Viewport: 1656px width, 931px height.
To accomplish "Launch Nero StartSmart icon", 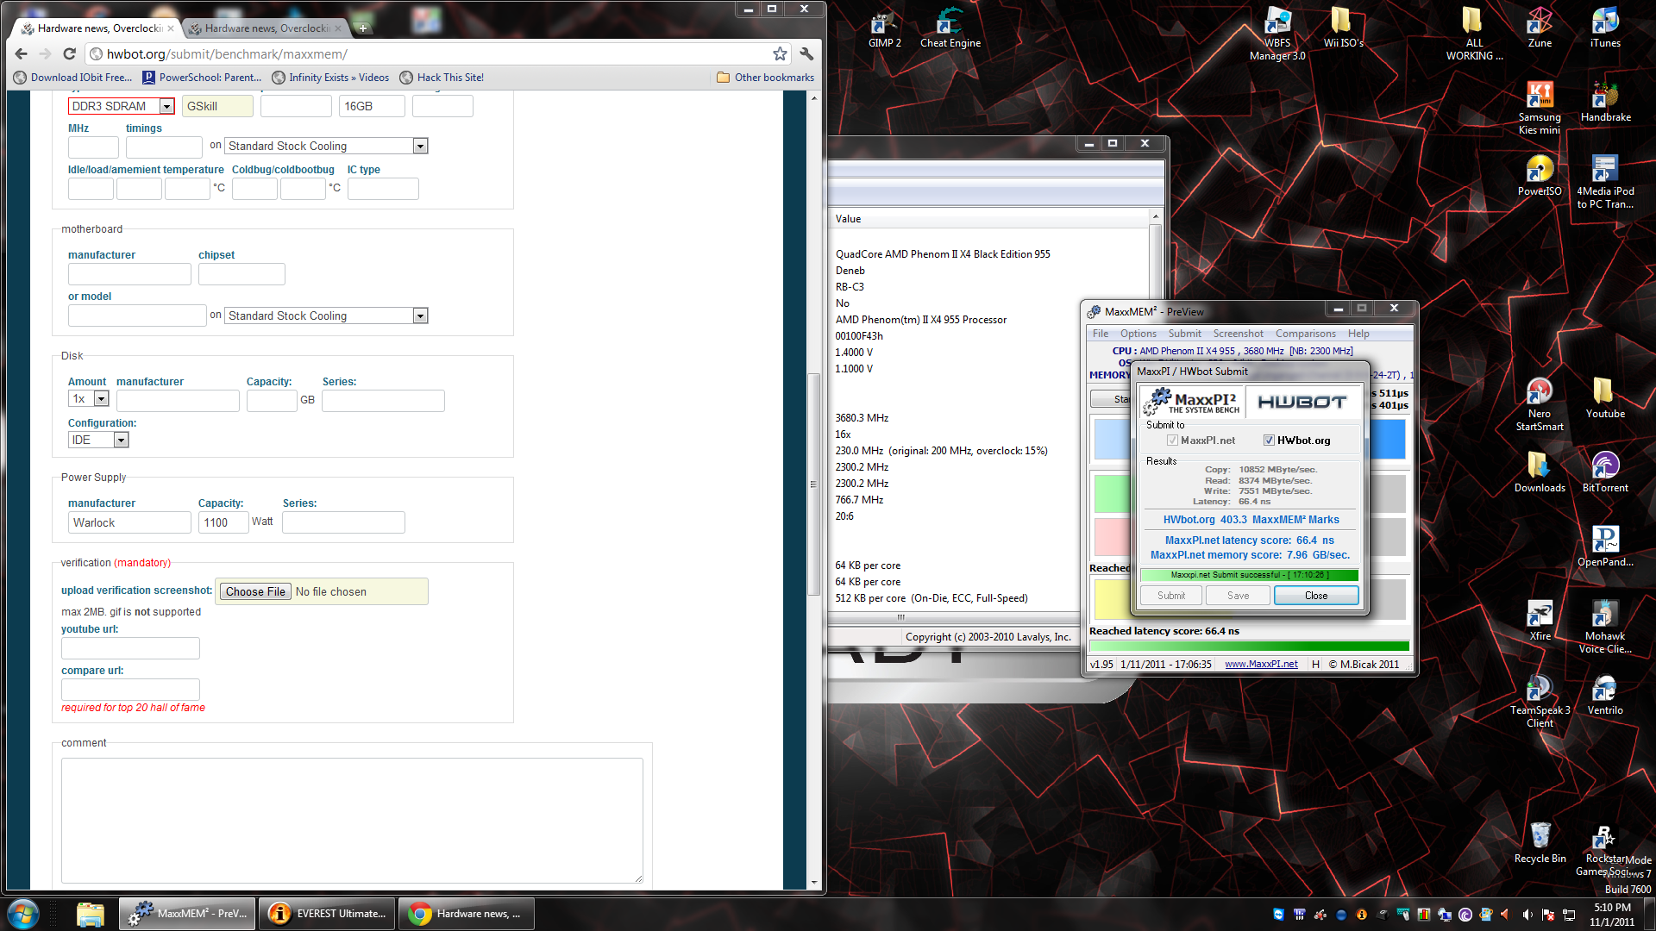I will click(x=1540, y=404).
